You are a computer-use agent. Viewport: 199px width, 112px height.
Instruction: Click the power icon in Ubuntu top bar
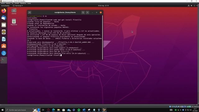click(x=194, y=6)
